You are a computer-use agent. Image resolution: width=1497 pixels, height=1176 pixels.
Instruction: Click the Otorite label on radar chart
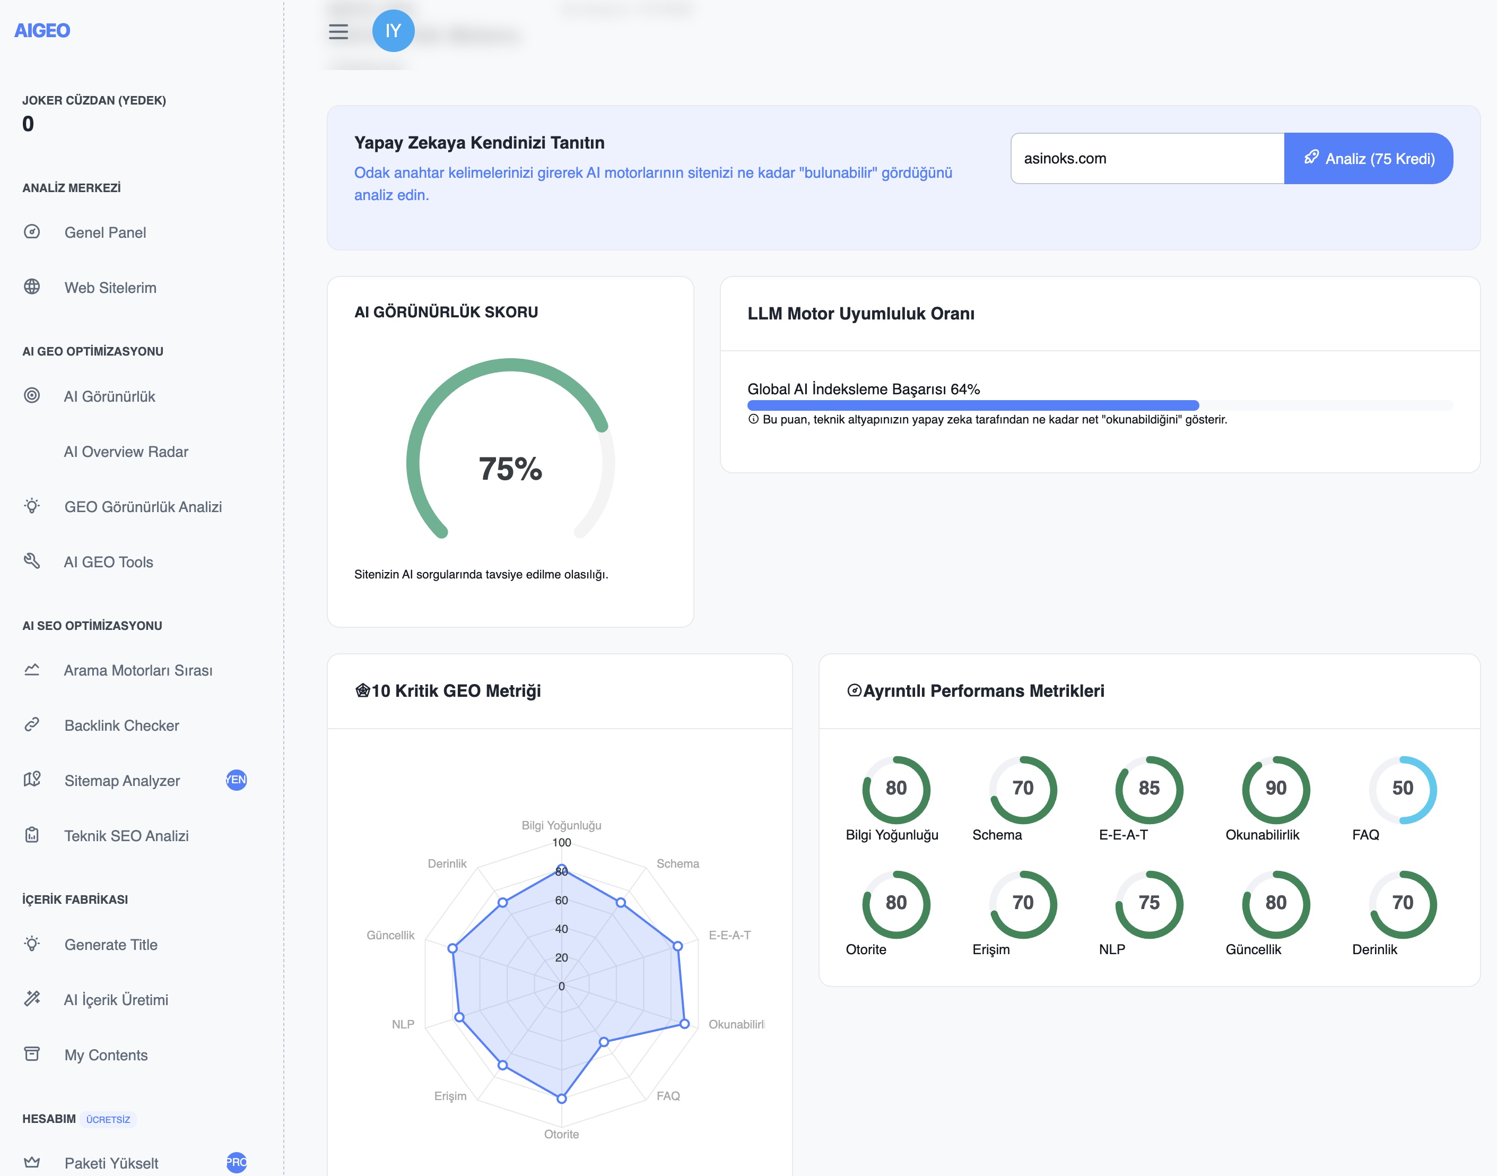(x=561, y=1134)
